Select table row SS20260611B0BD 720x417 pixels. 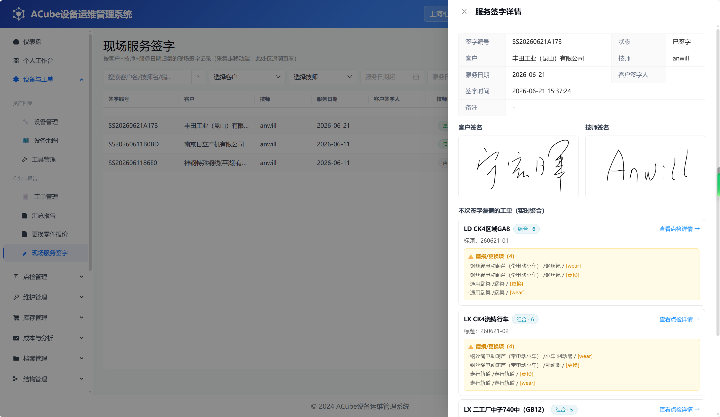(276, 144)
